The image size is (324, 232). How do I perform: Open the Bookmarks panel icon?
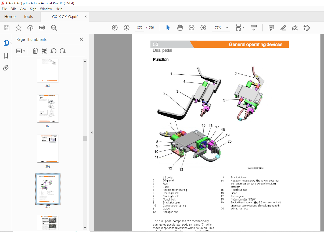(6, 56)
